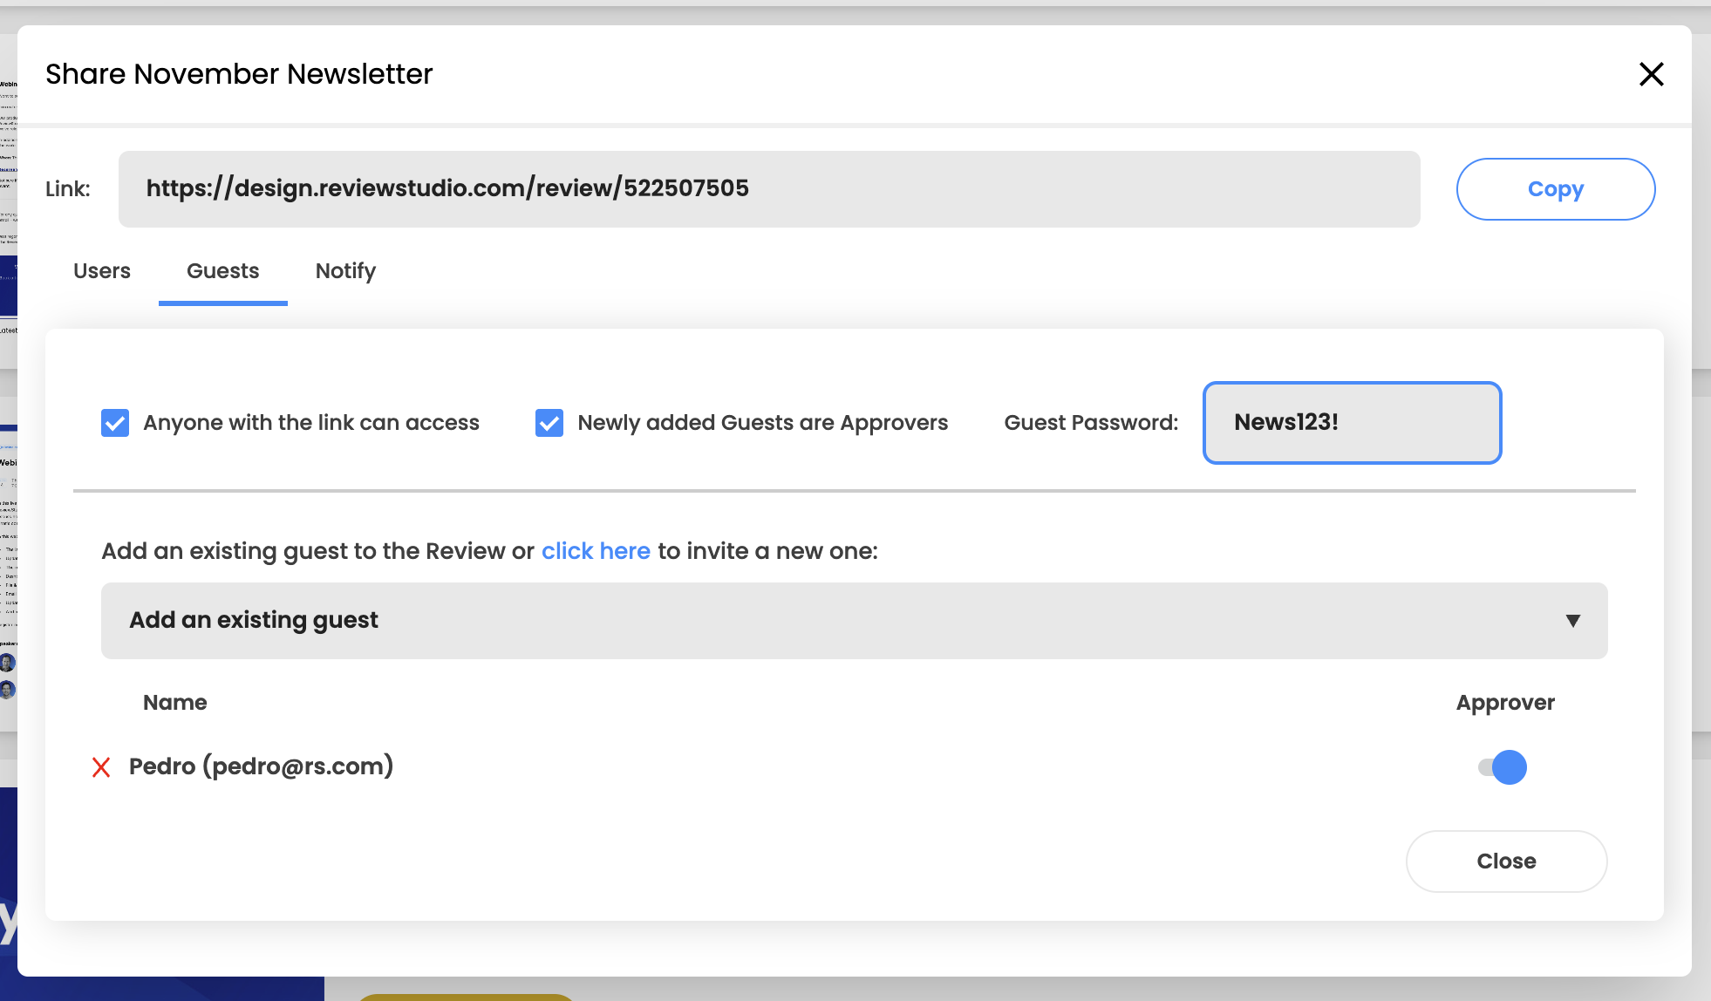Click the Name column header
The width and height of the screenshot is (1711, 1001).
[175, 703]
